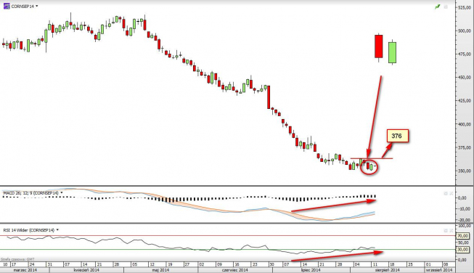
Task: Close the MACD indicator panel
Action: [x=451, y=193]
